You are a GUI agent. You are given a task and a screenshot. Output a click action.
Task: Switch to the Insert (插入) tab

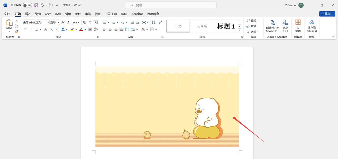tap(28, 14)
